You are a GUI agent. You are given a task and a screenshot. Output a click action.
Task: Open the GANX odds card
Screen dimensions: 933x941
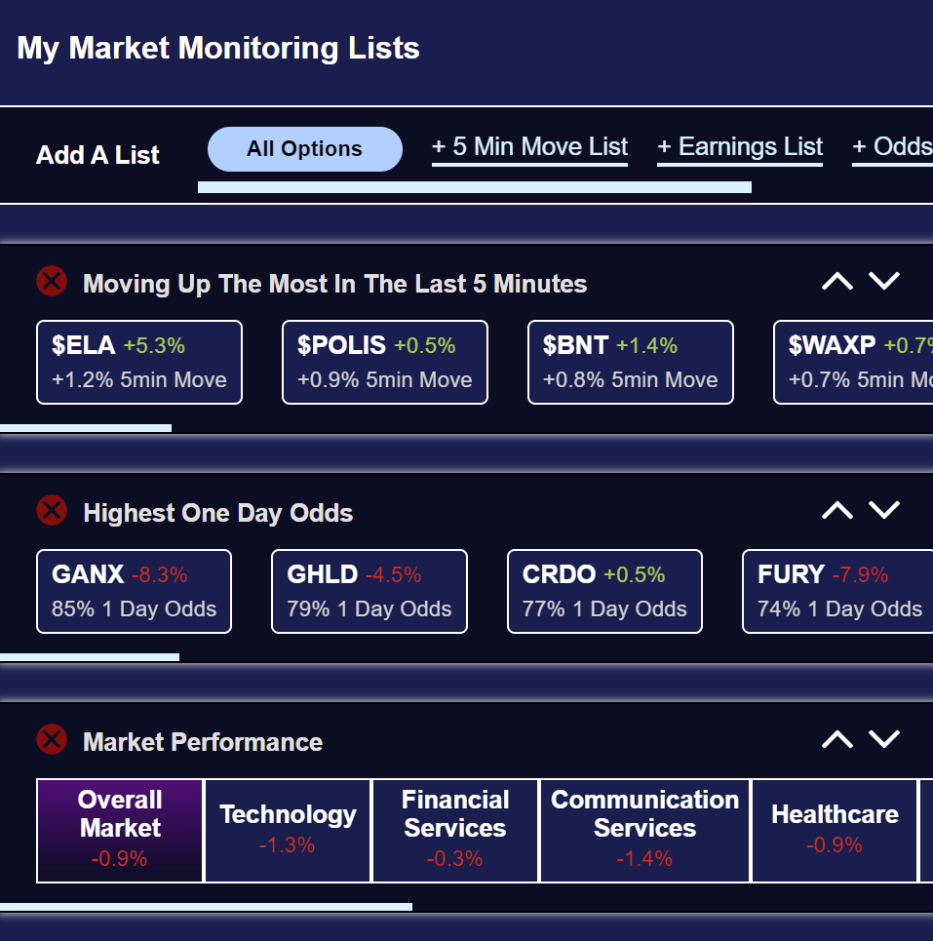pyautogui.click(x=134, y=592)
